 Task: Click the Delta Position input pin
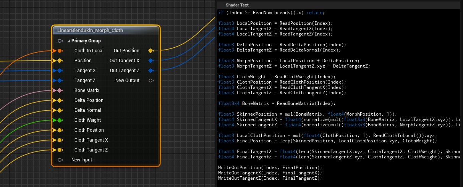coord(60,100)
